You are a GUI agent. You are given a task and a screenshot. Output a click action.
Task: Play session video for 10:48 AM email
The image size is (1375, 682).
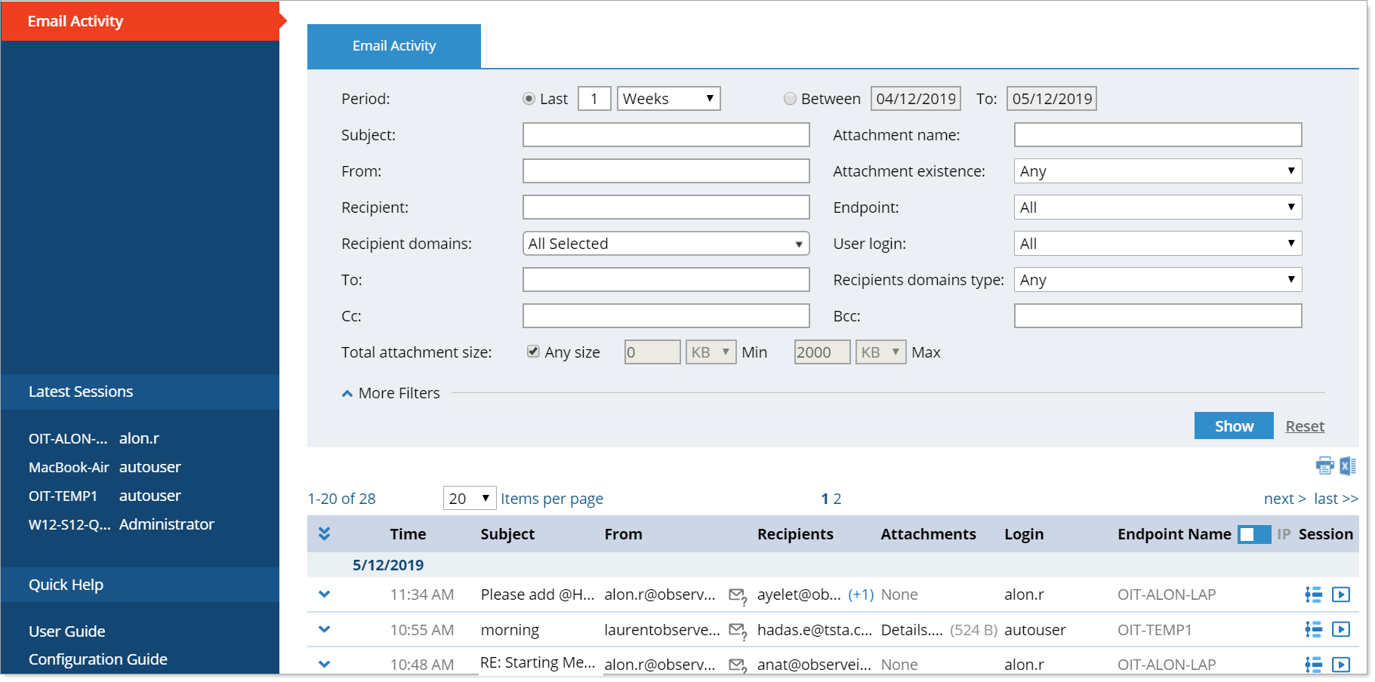1340,664
